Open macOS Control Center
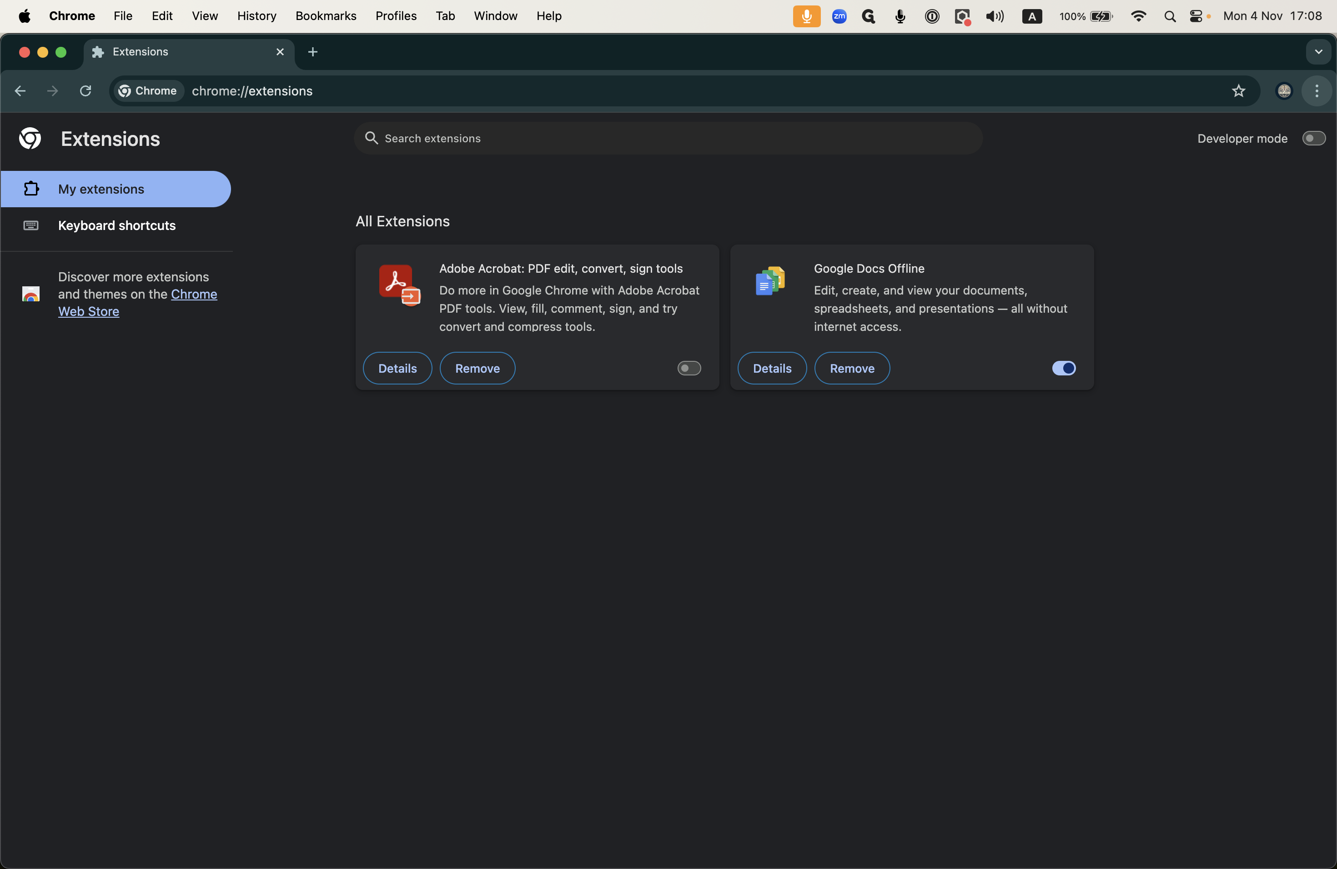Viewport: 1337px width, 869px height. point(1196,16)
